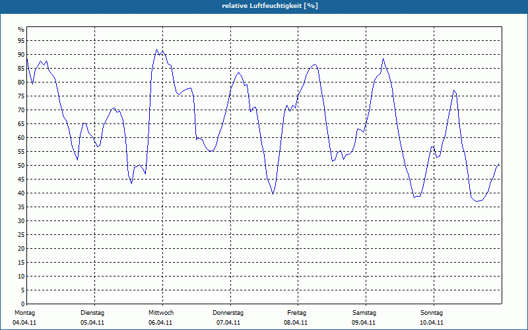The height and width of the screenshot is (330, 528).
Task: Click the '%' unit label on the y-axis
Action: click(x=21, y=30)
